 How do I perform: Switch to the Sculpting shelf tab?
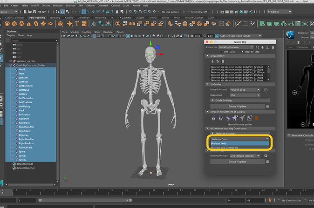pyautogui.click(x=55, y=18)
